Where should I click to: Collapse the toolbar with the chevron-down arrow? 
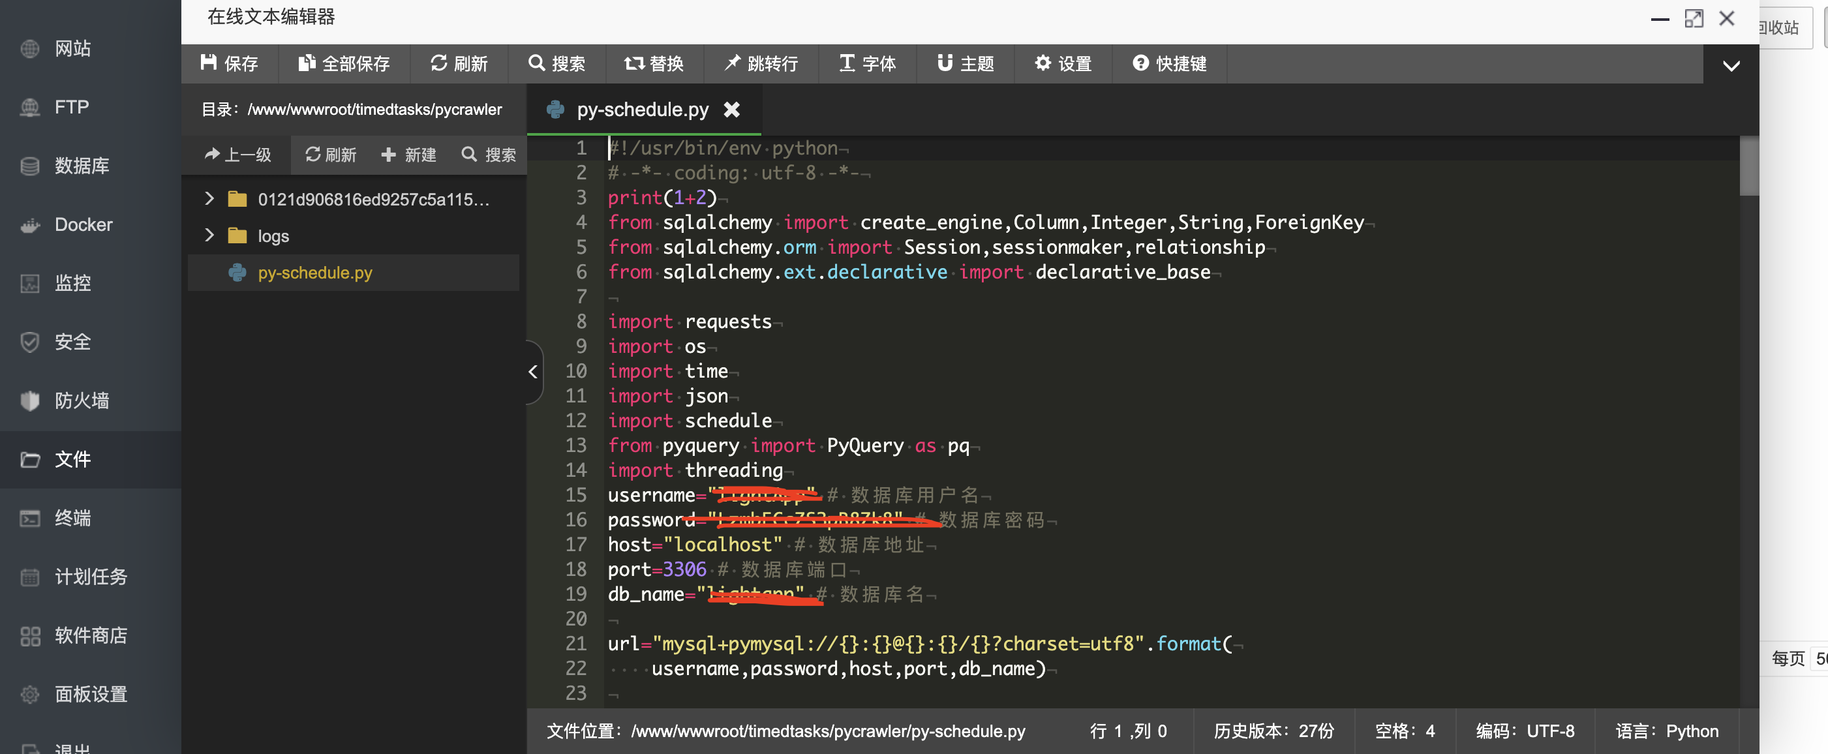[1731, 66]
